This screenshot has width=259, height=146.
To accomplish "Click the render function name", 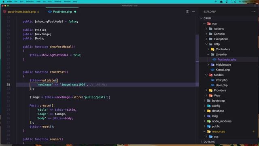I will pyautogui.click(x=55, y=139).
